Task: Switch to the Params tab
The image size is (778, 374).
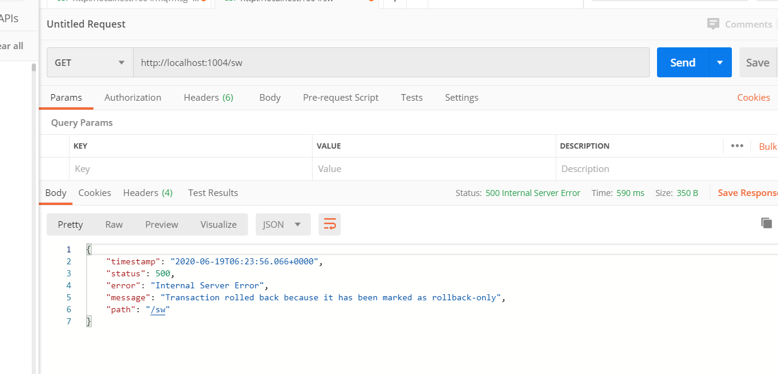Action: (x=66, y=97)
